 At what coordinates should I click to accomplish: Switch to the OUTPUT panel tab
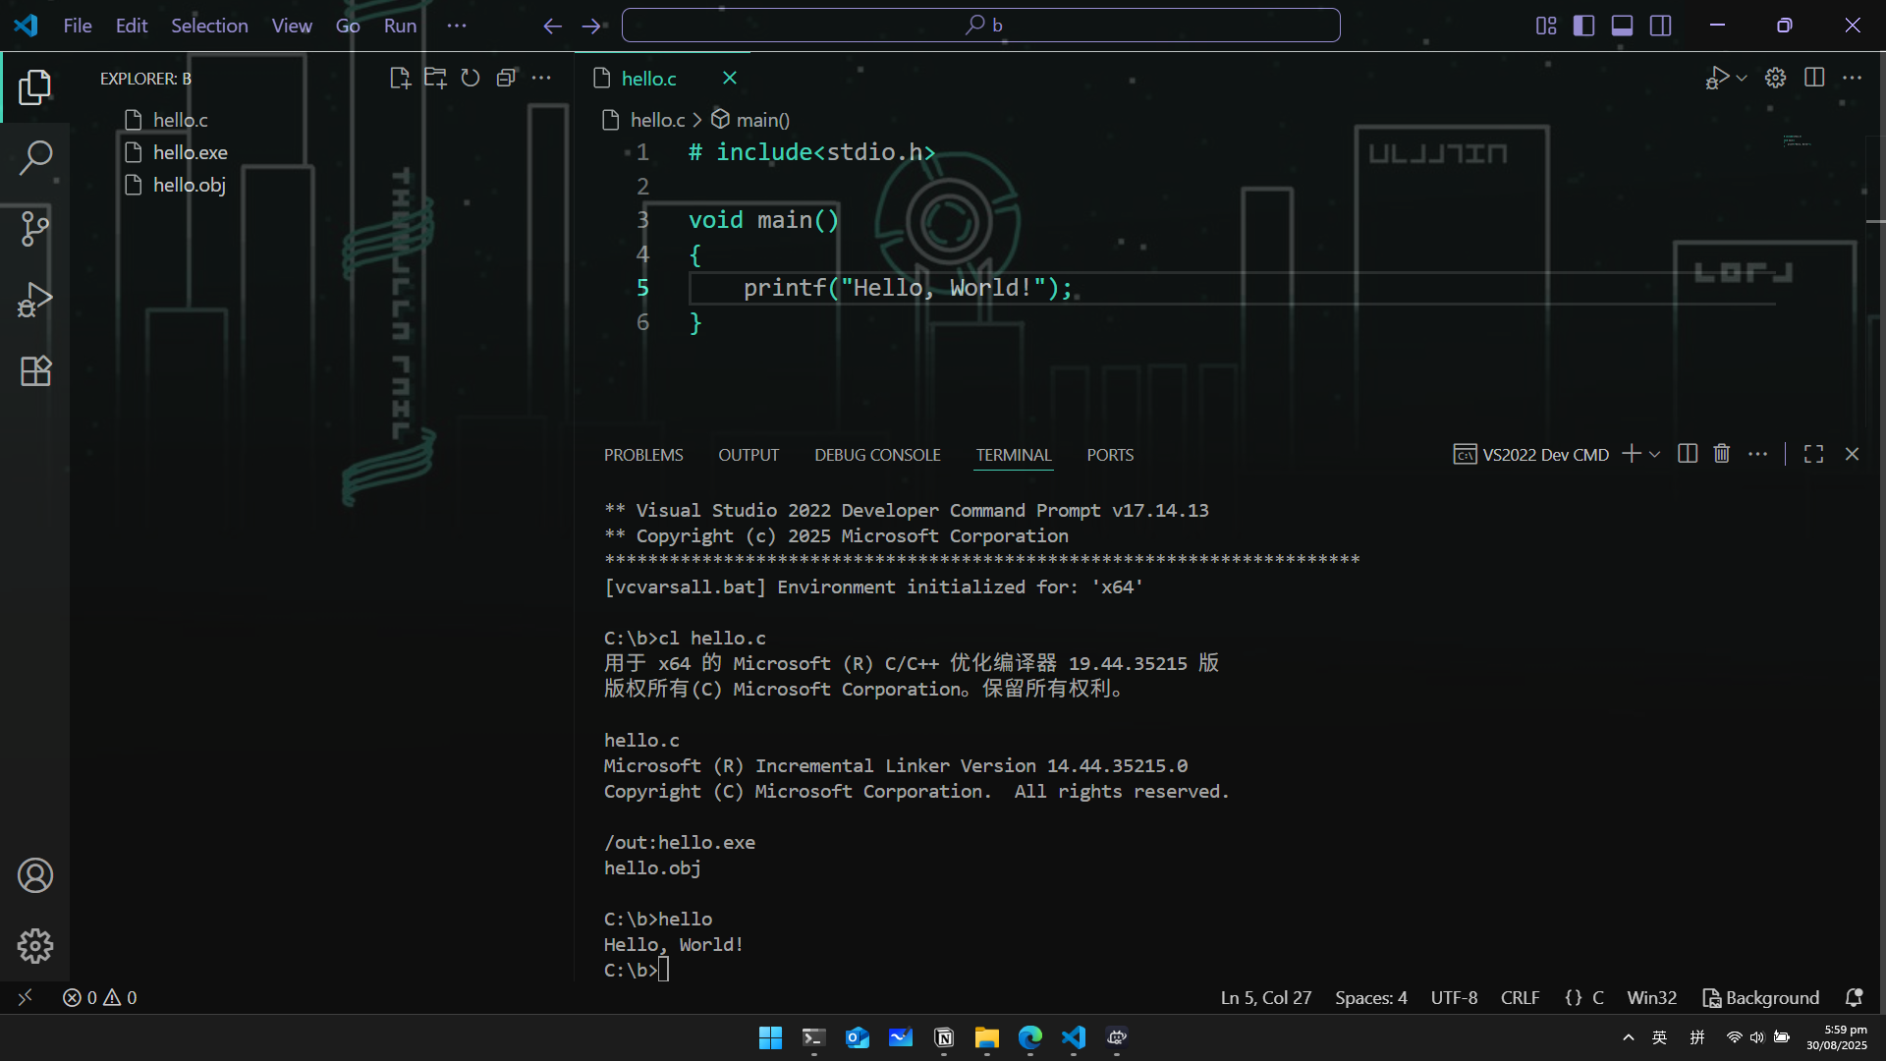pos(749,455)
